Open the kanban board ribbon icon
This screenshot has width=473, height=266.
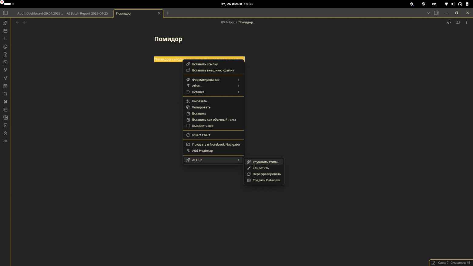pyautogui.click(x=5, y=110)
